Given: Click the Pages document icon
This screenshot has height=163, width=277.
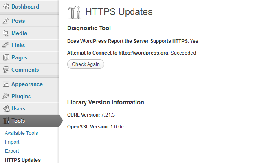Looking at the screenshot, I should [6, 57].
